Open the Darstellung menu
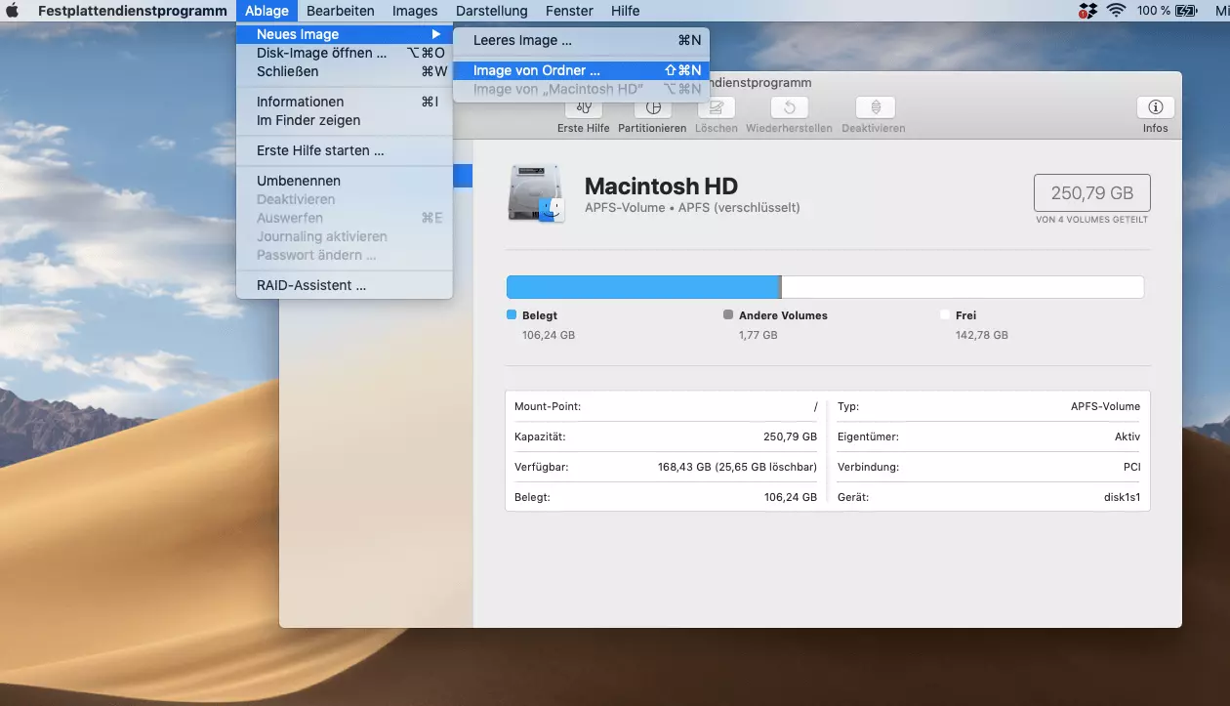Screen dimensions: 1230x706 tap(491, 11)
